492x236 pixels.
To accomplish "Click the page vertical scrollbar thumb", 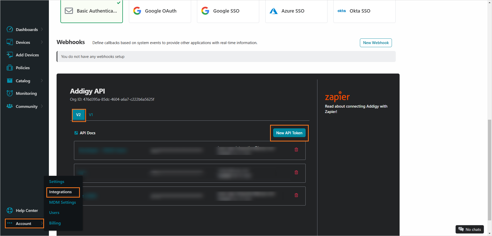I will click(489, 170).
